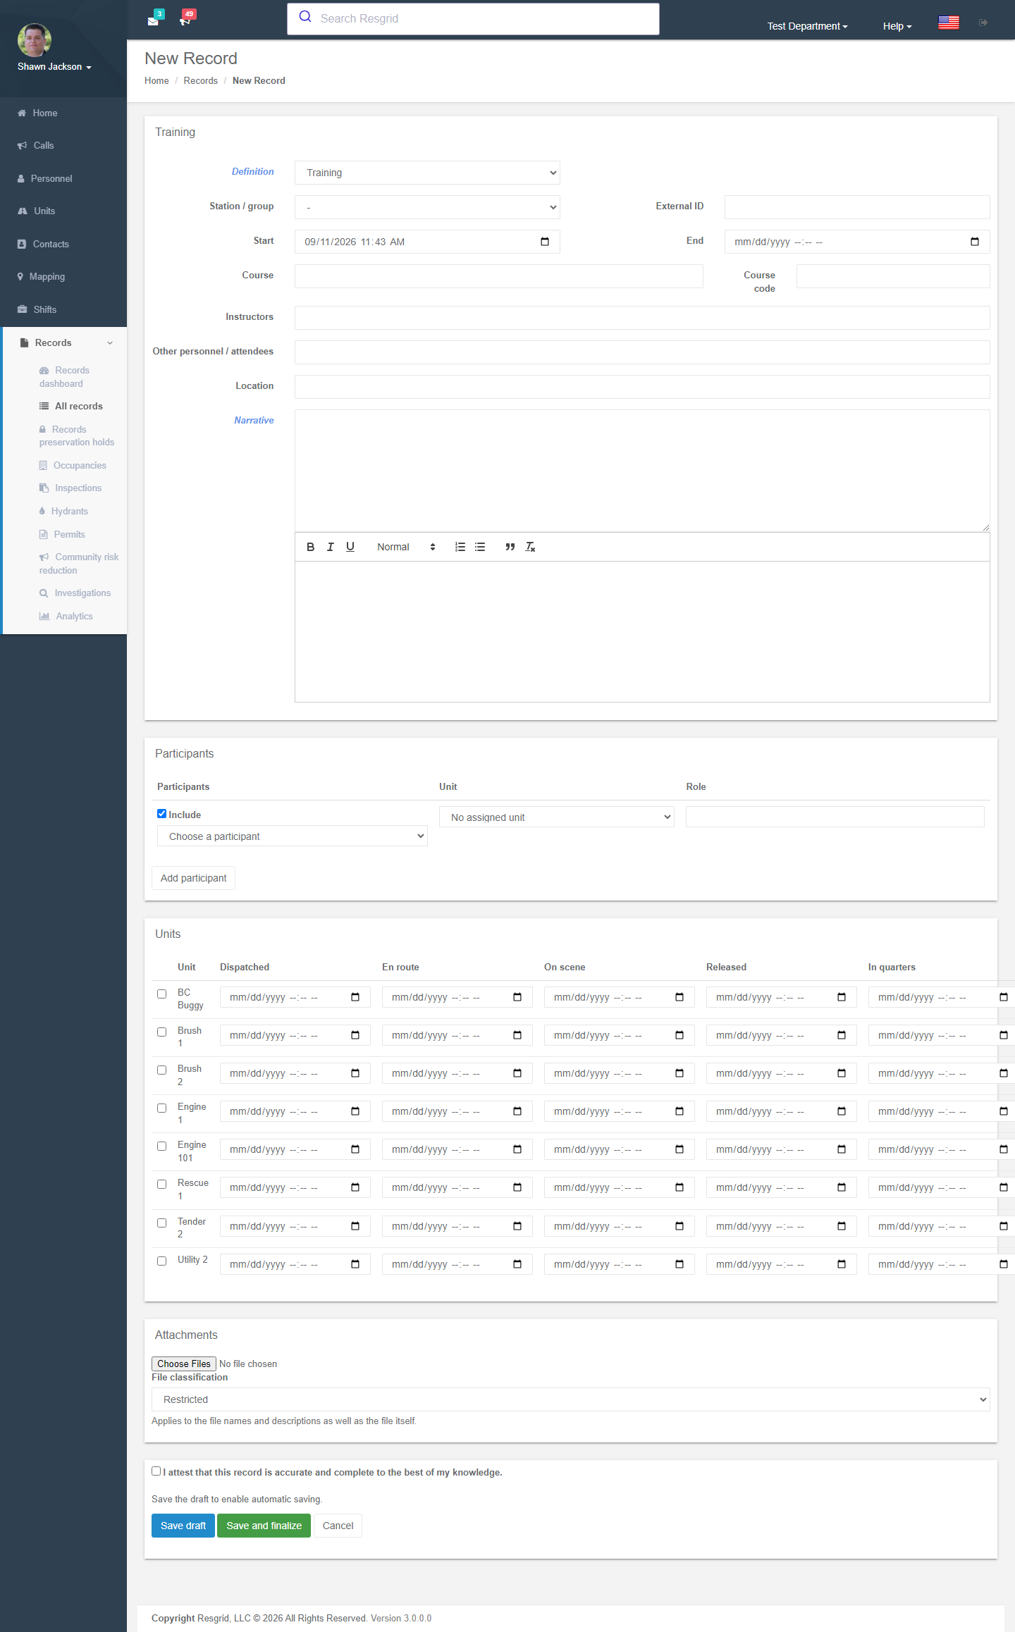Check the Brush 2 unit checkbox
The width and height of the screenshot is (1015, 1632).
161,1070
